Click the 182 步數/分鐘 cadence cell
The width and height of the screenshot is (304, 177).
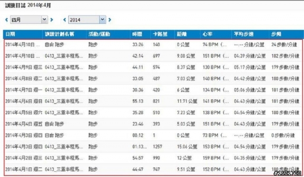pyautogui.click(x=285, y=56)
